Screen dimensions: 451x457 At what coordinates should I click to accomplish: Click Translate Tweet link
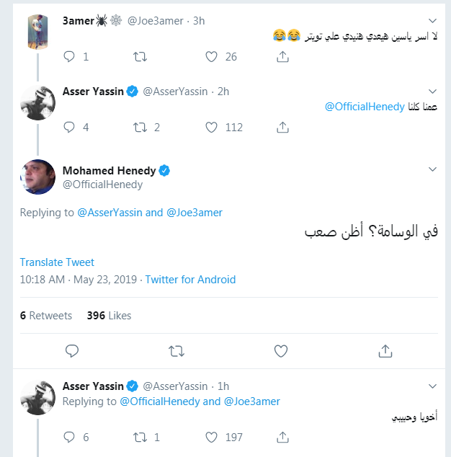(x=57, y=262)
